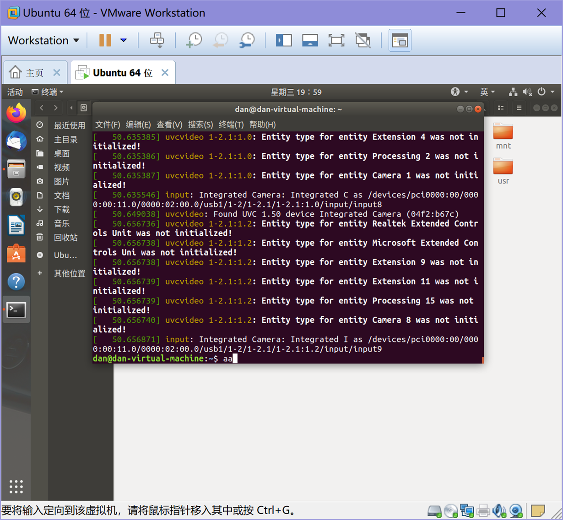Show the applications grid
The width and height of the screenshot is (563, 520).
click(16, 487)
